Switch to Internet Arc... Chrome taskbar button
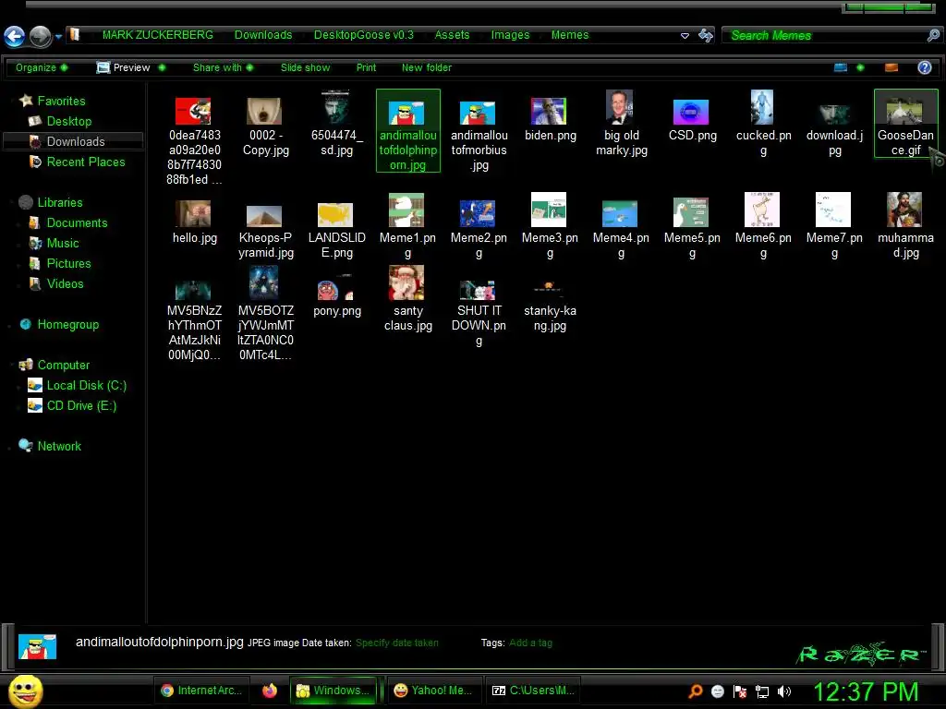The height and width of the screenshot is (709, 946). pos(201,691)
